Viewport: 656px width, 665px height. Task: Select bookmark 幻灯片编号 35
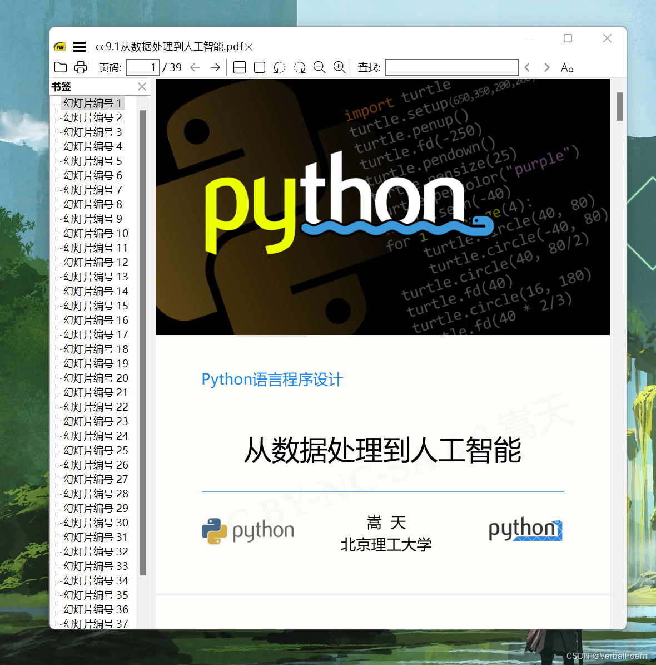coord(96,595)
